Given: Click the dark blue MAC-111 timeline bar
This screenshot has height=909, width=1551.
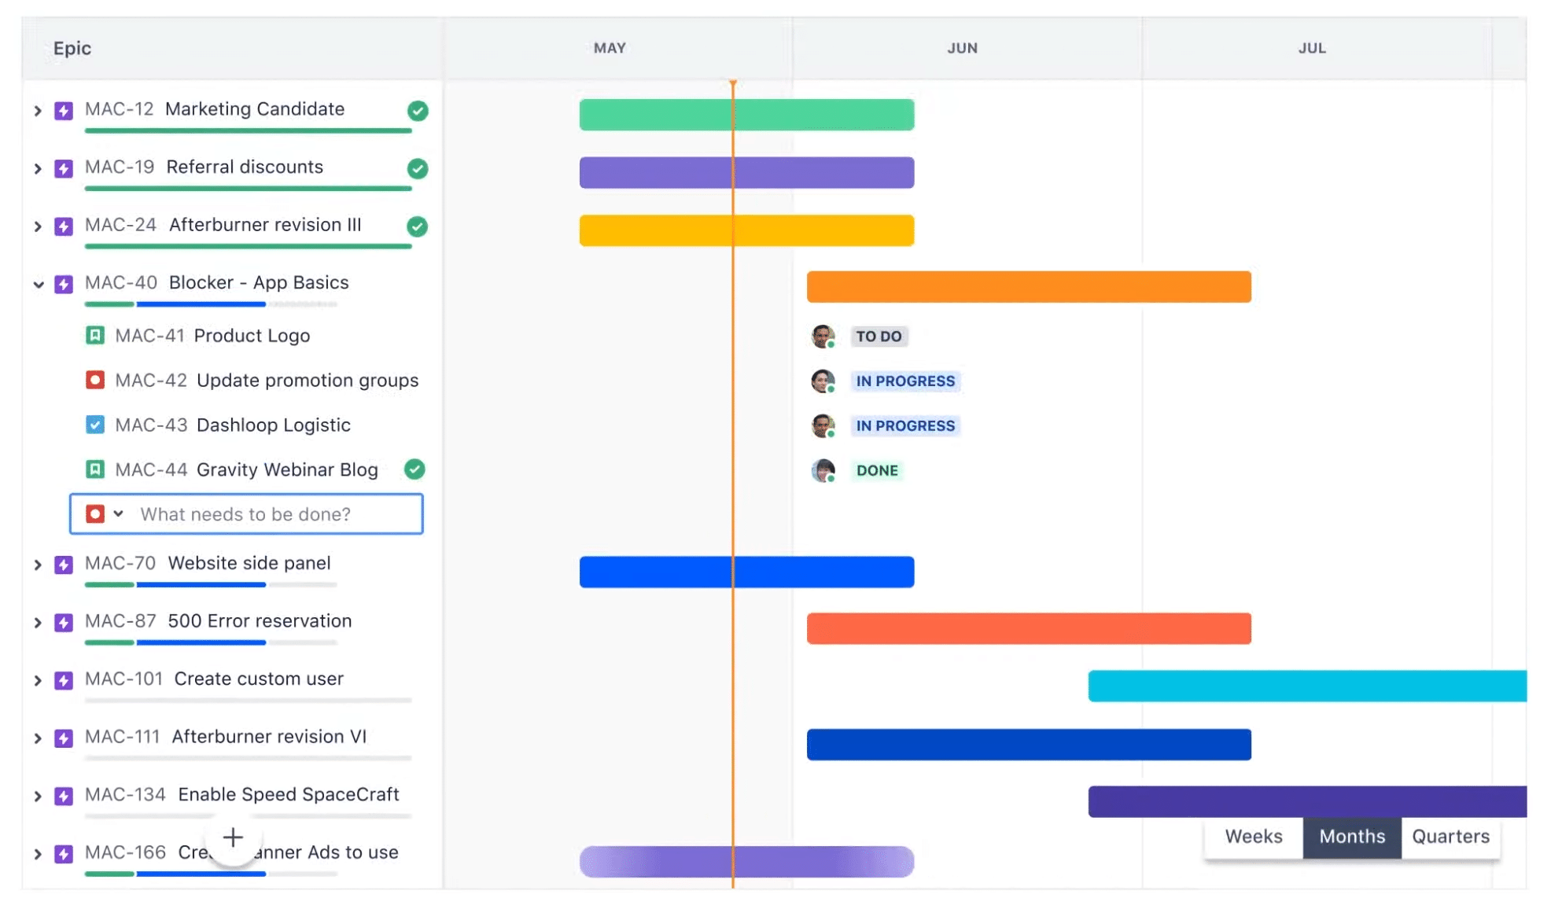Looking at the screenshot, I should click(x=1029, y=745).
